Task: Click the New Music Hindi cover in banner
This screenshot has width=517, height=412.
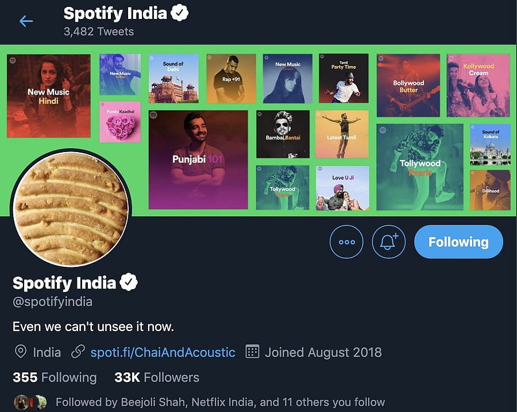Action: [49, 96]
